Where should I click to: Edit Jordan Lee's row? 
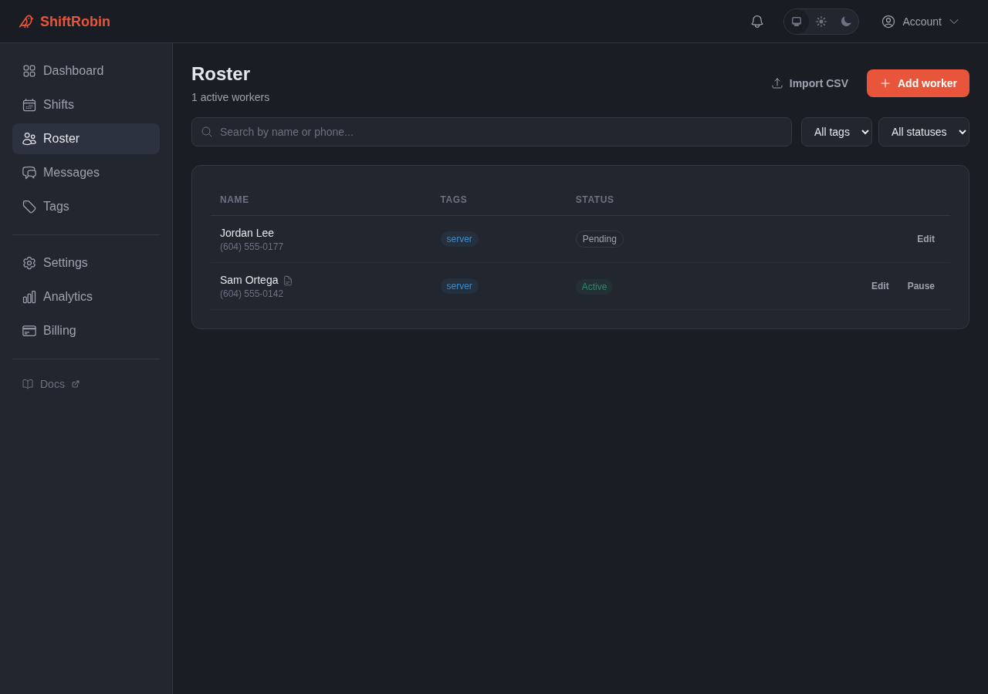click(x=925, y=239)
